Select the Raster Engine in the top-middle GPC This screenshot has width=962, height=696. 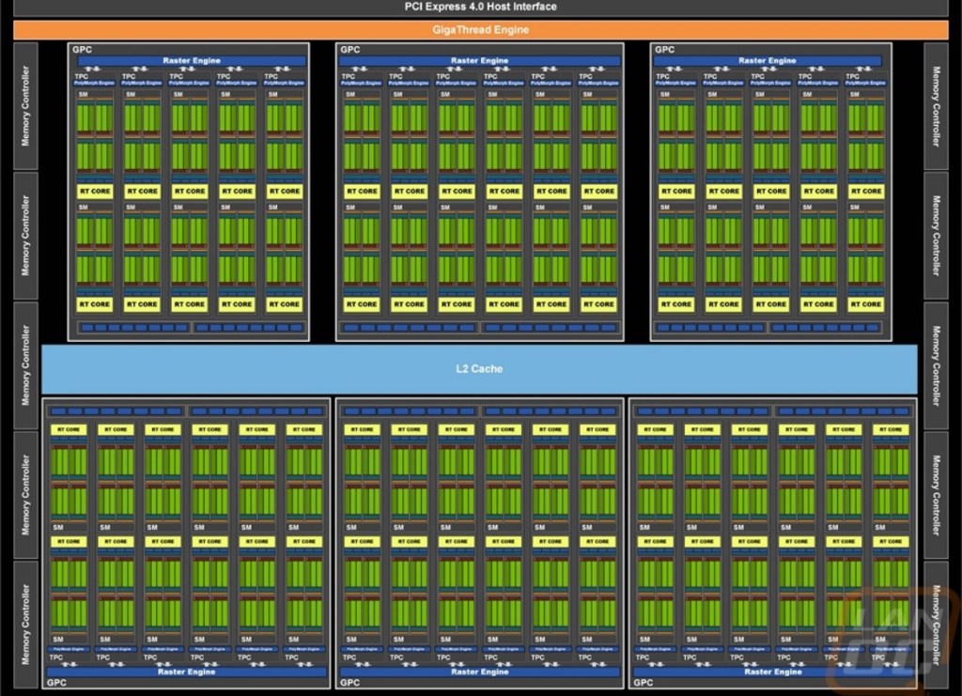pos(480,61)
